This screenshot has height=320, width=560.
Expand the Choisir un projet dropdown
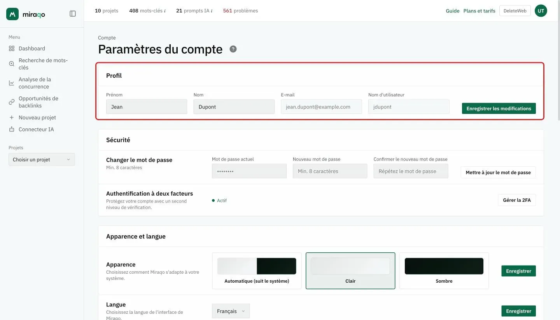coord(42,159)
